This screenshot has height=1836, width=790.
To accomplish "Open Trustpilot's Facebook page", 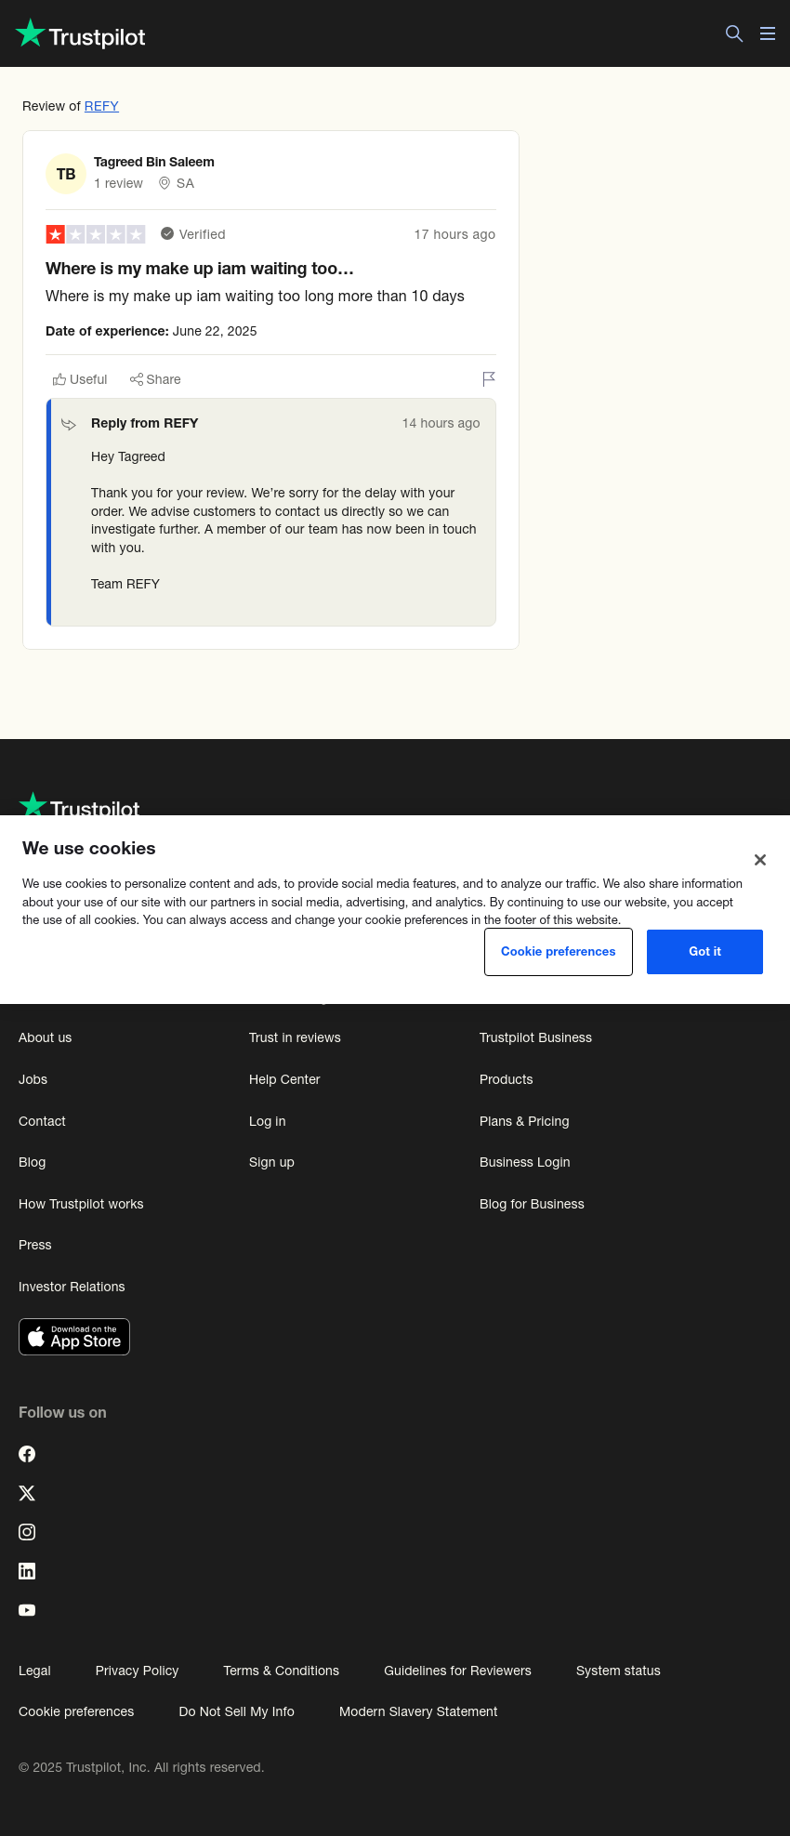I will click(27, 1454).
